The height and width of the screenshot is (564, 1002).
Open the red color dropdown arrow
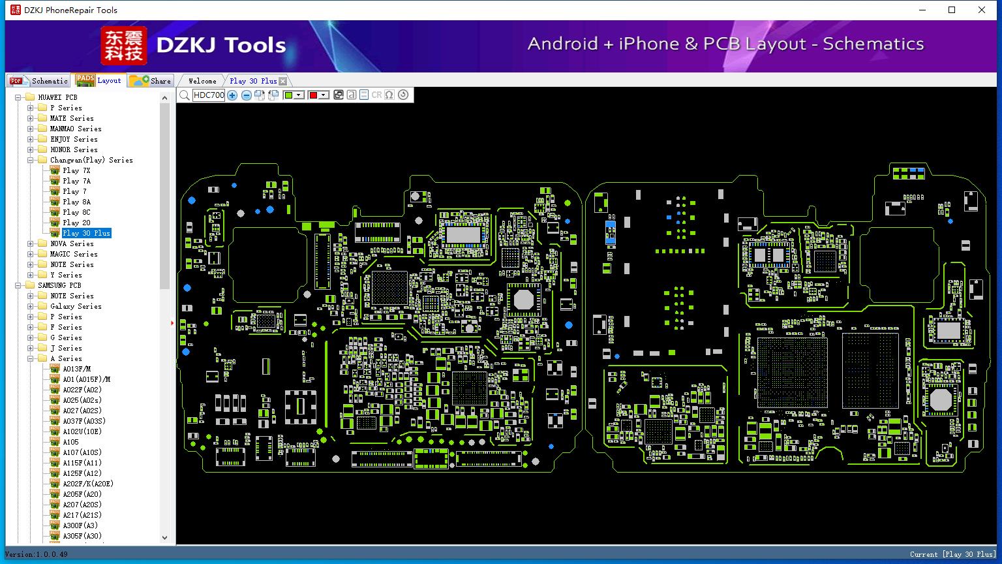324,95
